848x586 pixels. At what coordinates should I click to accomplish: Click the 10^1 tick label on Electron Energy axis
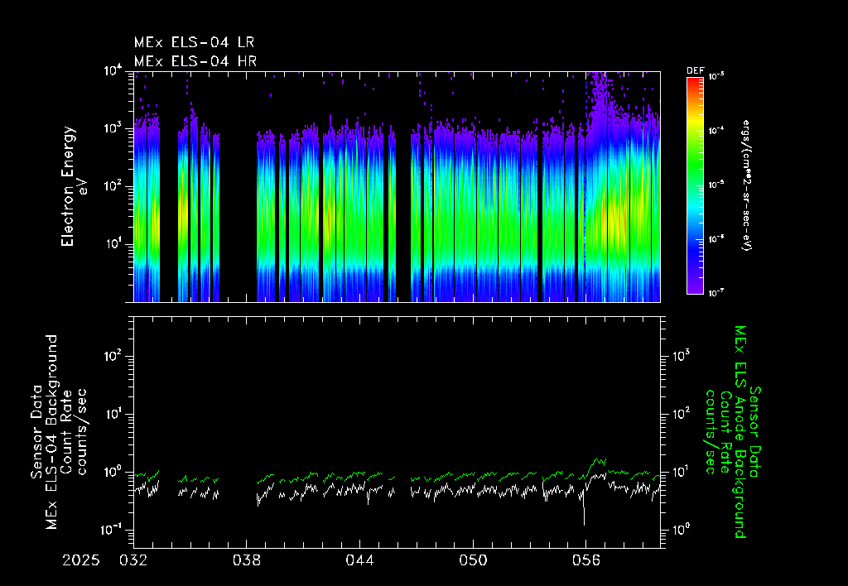[x=113, y=244]
